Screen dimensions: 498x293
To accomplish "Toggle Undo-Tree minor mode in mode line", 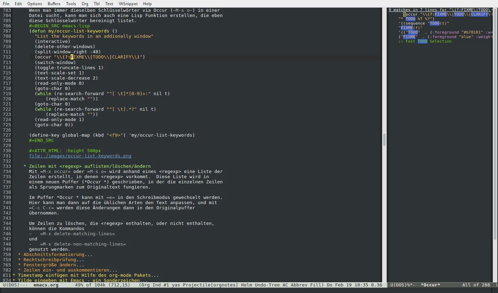I will [267, 285].
